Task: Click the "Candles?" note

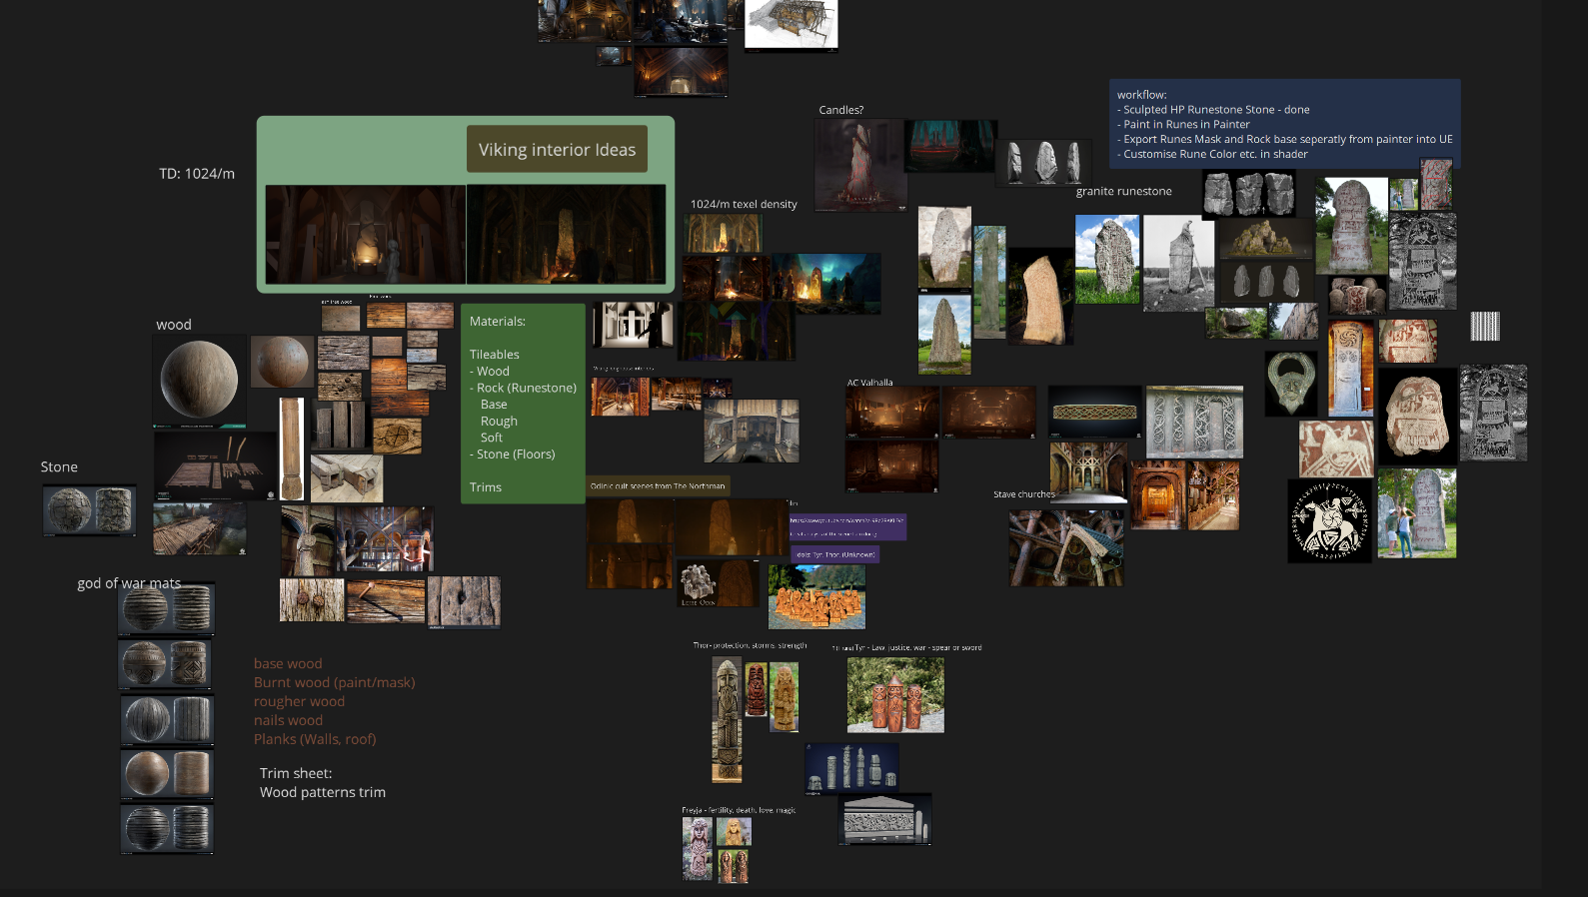Action: click(840, 110)
